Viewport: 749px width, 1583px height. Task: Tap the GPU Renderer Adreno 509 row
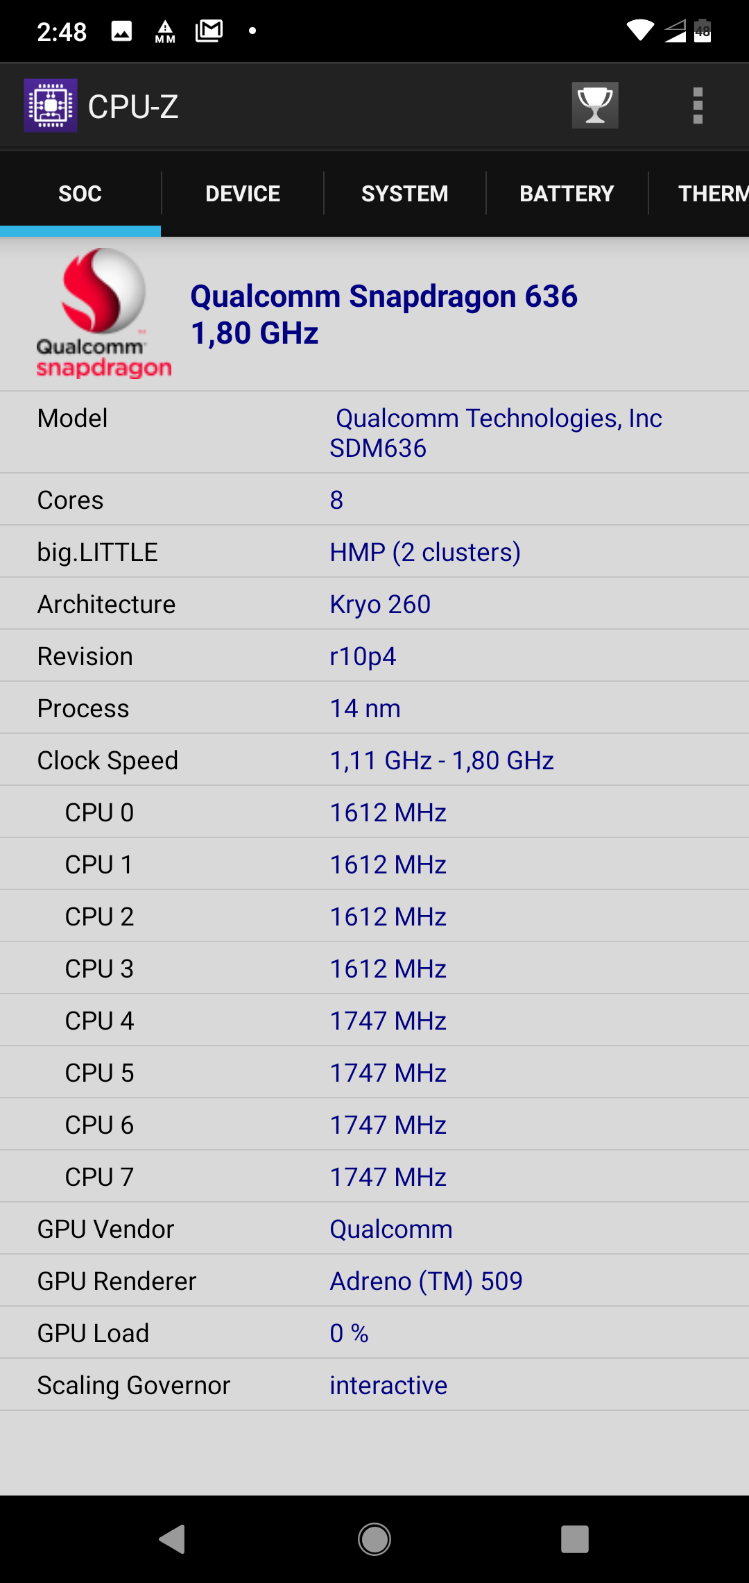374,1281
